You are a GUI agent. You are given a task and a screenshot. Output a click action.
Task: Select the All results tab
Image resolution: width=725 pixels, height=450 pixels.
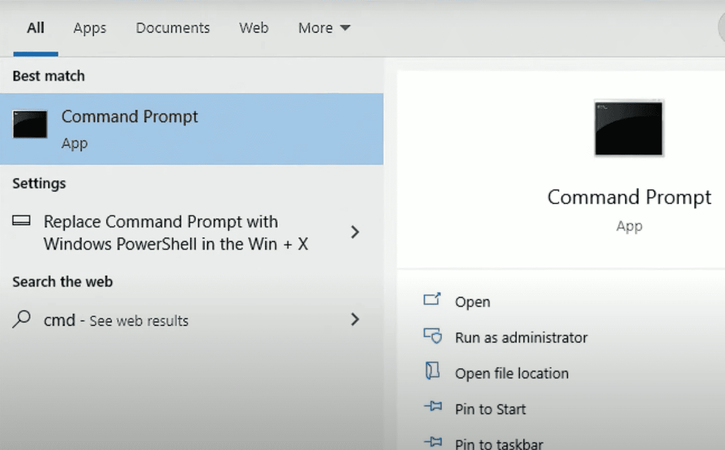pyautogui.click(x=36, y=28)
